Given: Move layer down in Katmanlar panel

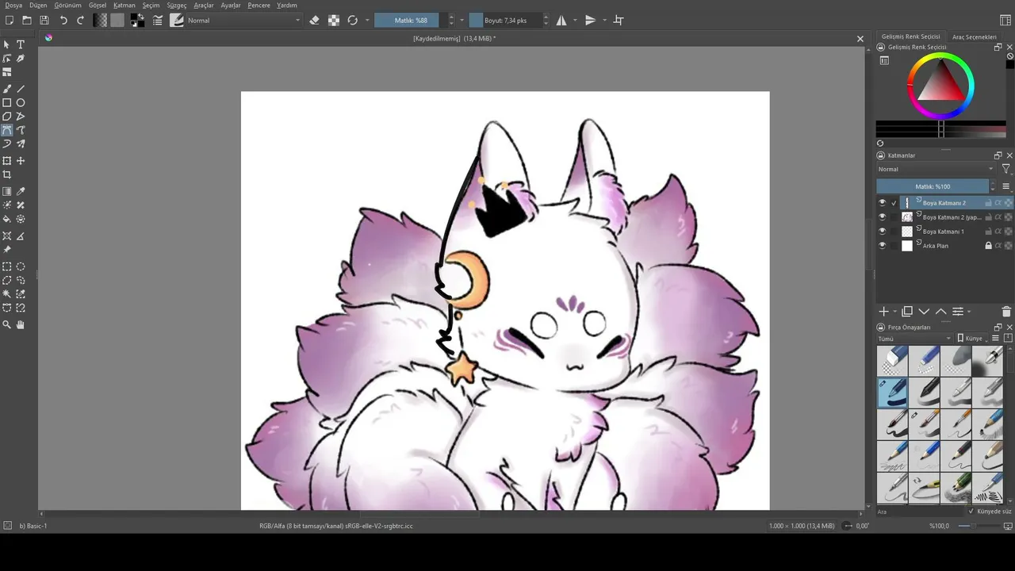Looking at the screenshot, I should click(x=924, y=312).
